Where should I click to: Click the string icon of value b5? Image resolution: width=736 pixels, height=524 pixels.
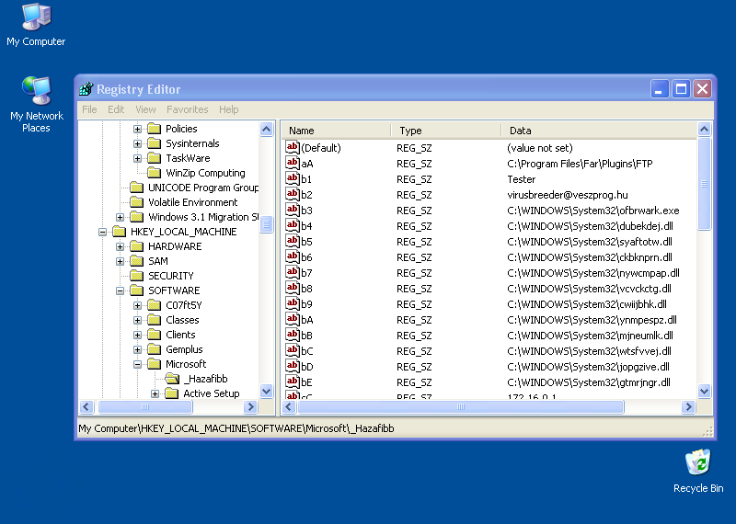[x=293, y=241]
